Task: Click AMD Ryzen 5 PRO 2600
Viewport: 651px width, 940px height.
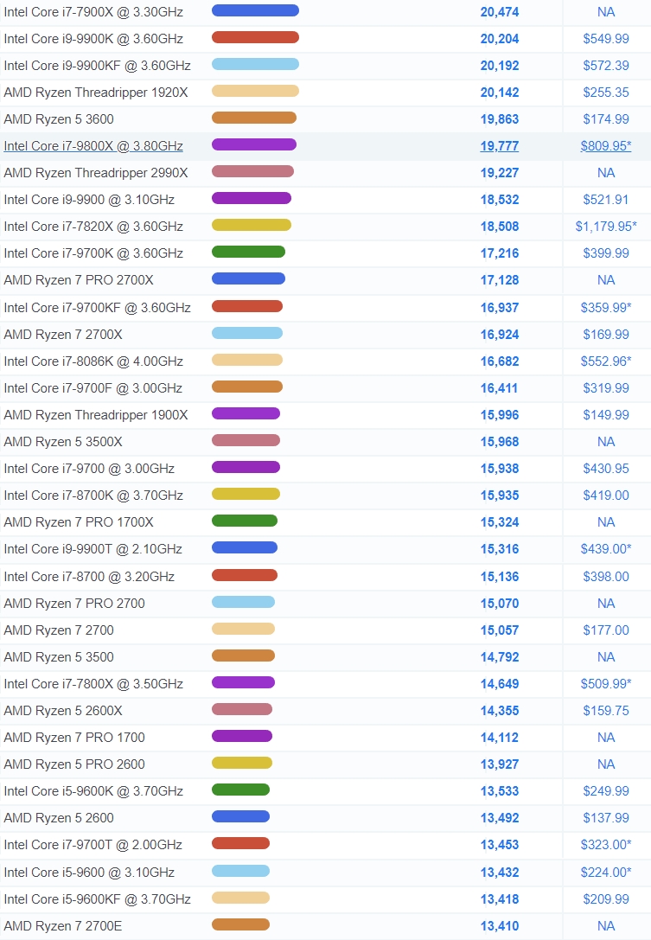Action: tap(74, 764)
